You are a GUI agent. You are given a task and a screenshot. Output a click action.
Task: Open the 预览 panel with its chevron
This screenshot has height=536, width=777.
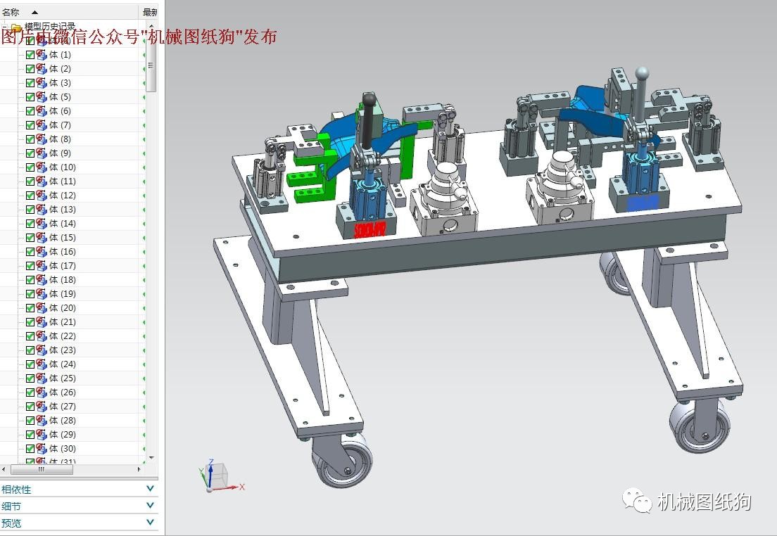point(150,523)
